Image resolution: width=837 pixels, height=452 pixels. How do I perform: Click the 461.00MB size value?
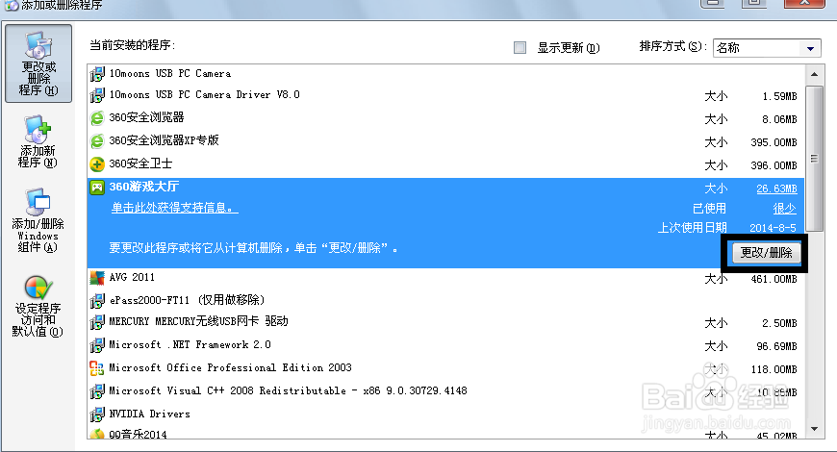[774, 279]
